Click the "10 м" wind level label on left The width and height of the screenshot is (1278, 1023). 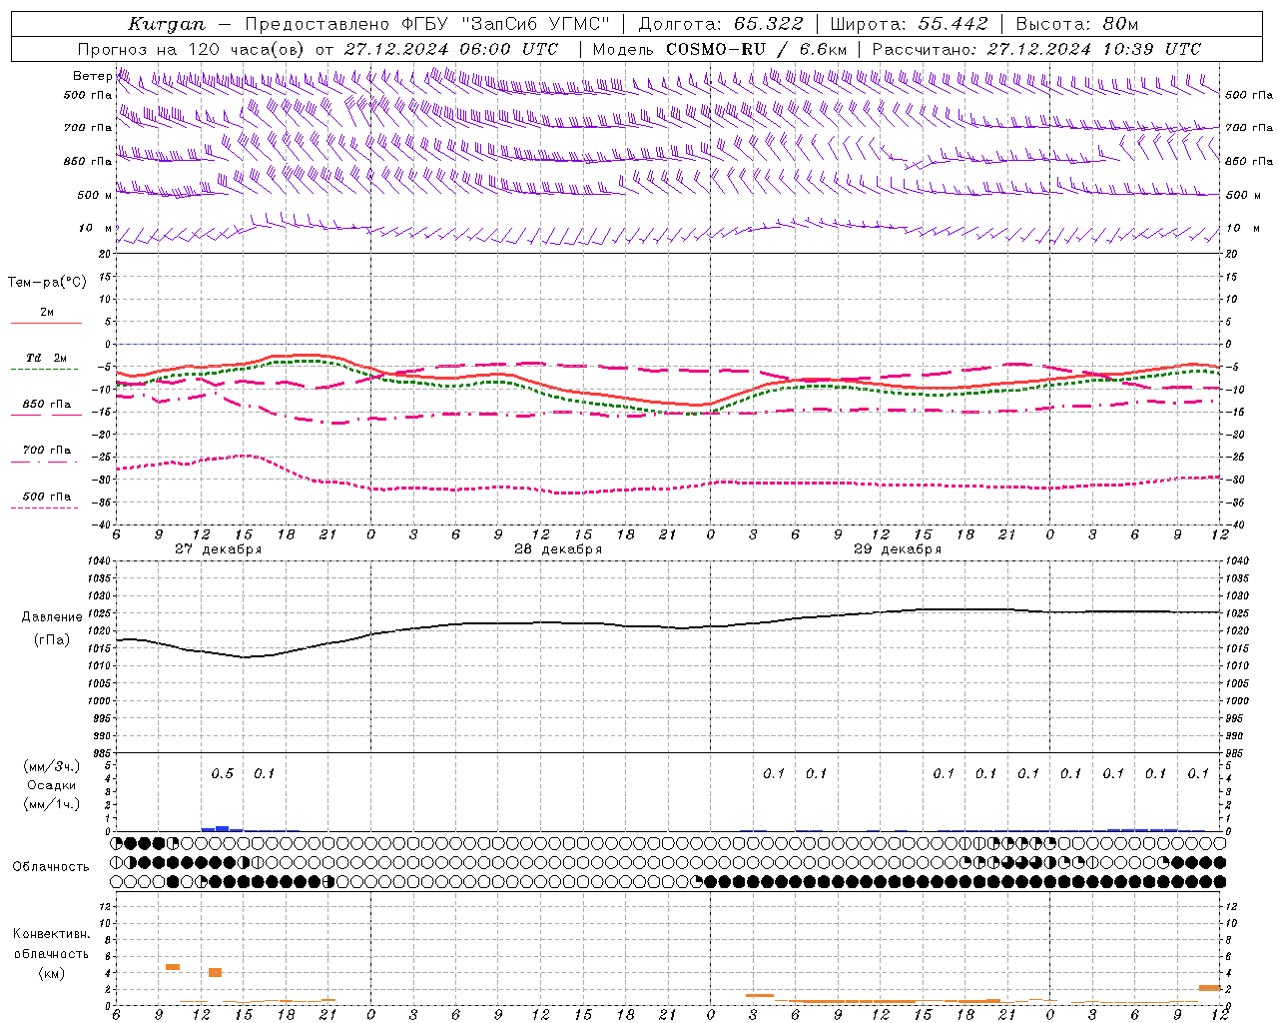pos(95,229)
